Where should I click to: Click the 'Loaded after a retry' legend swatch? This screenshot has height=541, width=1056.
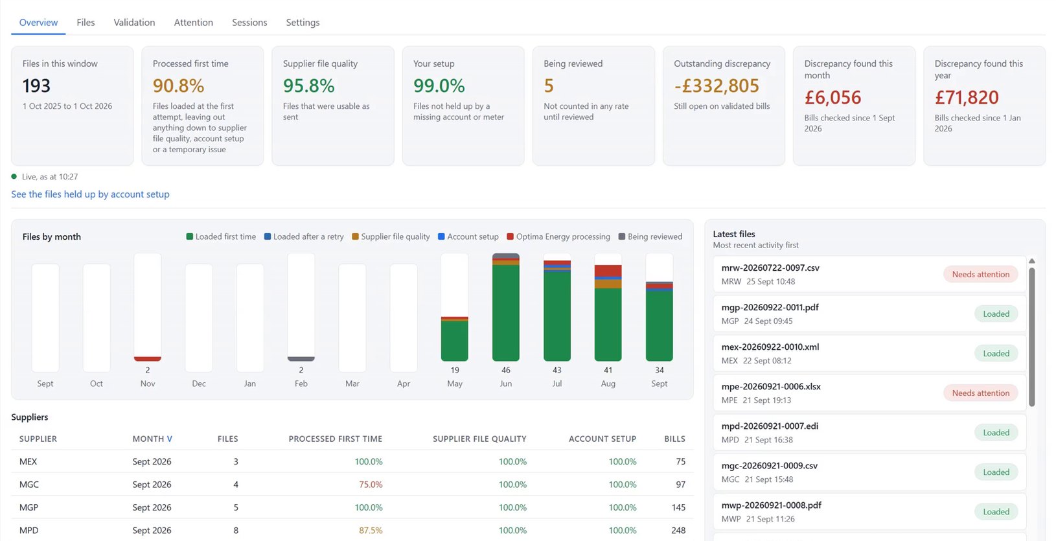click(x=268, y=236)
